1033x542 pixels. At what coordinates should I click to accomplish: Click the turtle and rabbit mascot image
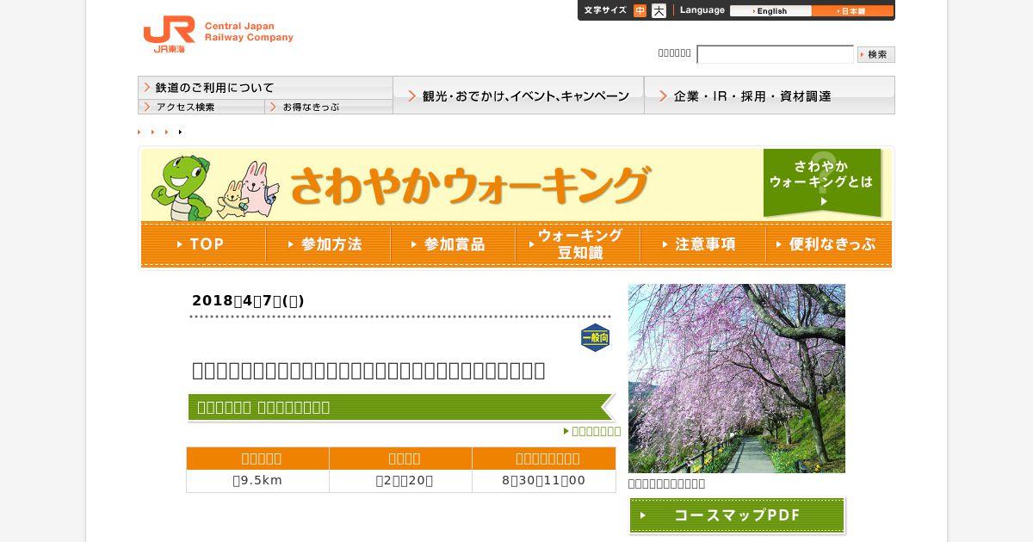click(x=215, y=188)
